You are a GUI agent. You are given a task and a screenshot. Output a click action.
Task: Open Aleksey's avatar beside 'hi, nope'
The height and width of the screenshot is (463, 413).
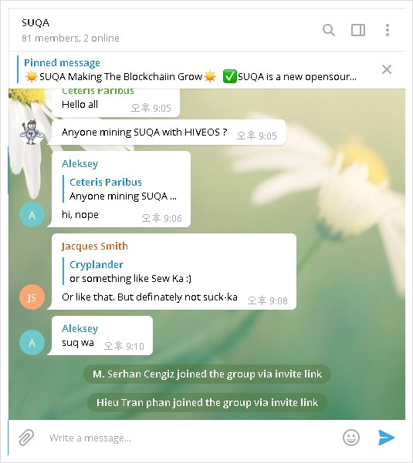click(32, 215)
